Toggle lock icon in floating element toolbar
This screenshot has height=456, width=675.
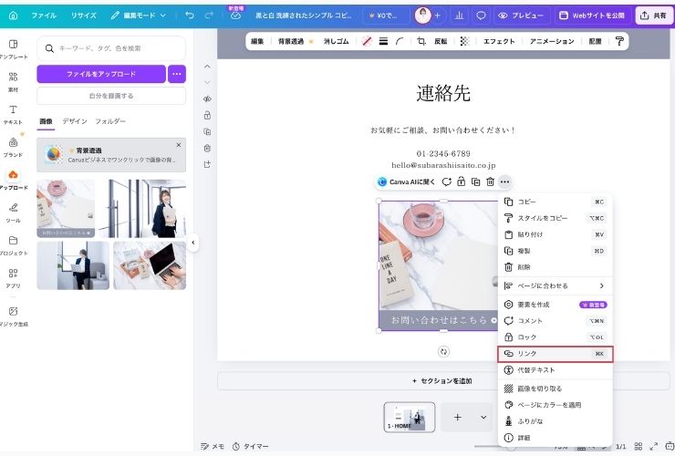tap(462, 181)
